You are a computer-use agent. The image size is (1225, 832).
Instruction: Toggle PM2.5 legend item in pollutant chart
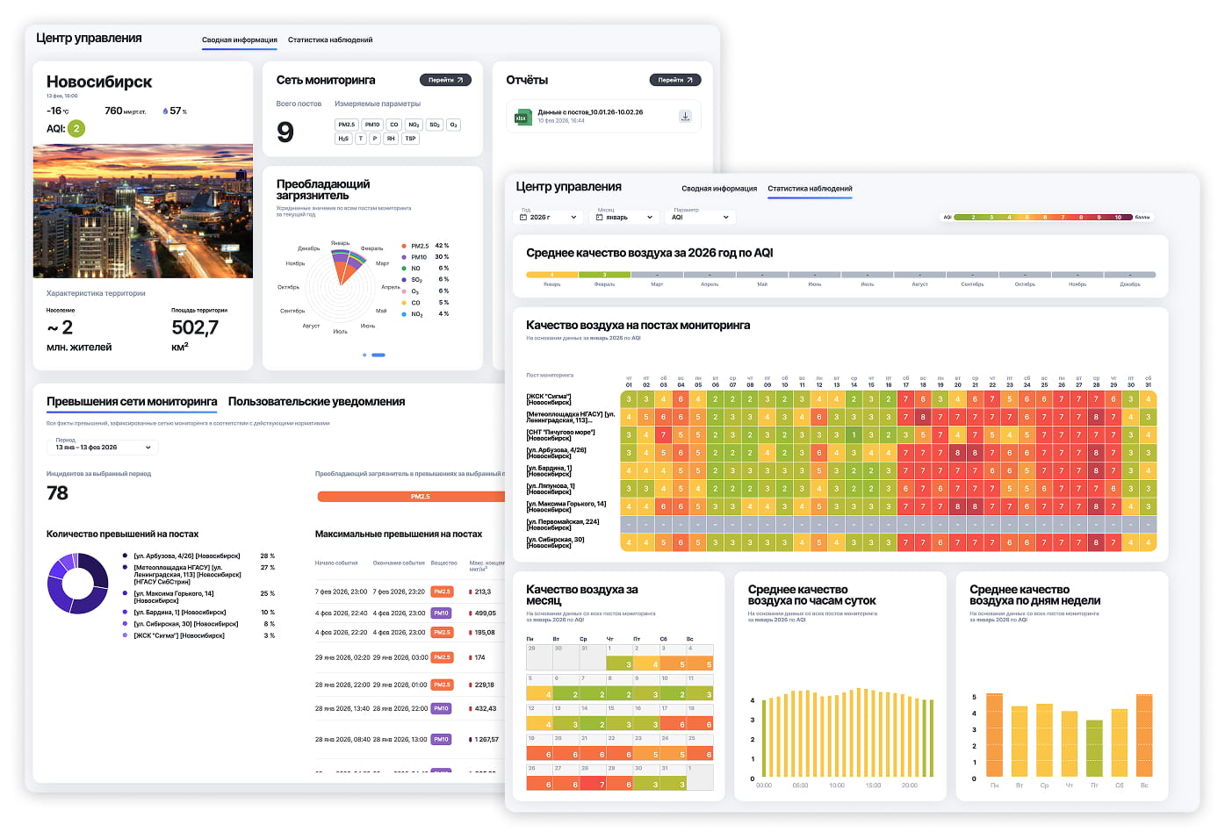419,246
